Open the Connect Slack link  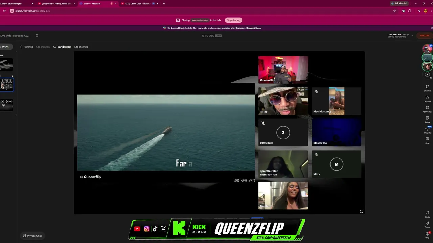pos(253,28)
